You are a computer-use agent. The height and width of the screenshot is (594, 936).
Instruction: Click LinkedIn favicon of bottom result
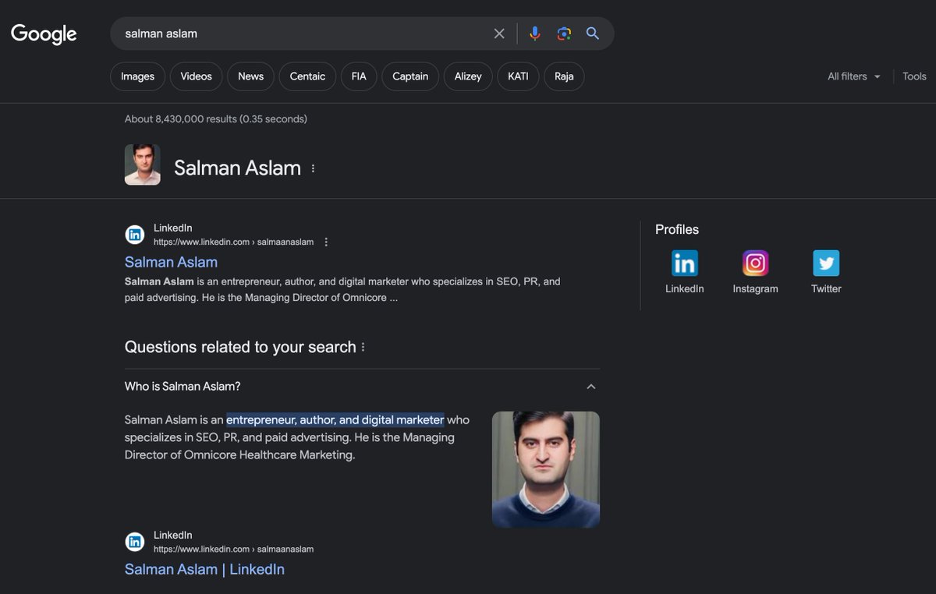[x=135, y=542]
